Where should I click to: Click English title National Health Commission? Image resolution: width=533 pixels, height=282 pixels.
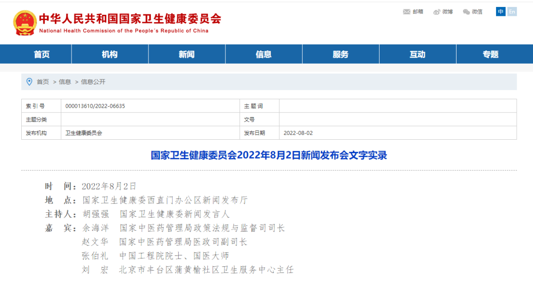tap(124, 31)
